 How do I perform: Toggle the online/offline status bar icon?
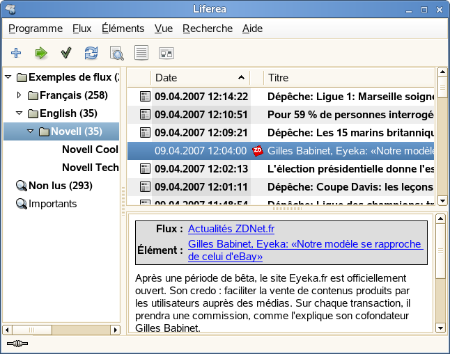pos(16,344)
